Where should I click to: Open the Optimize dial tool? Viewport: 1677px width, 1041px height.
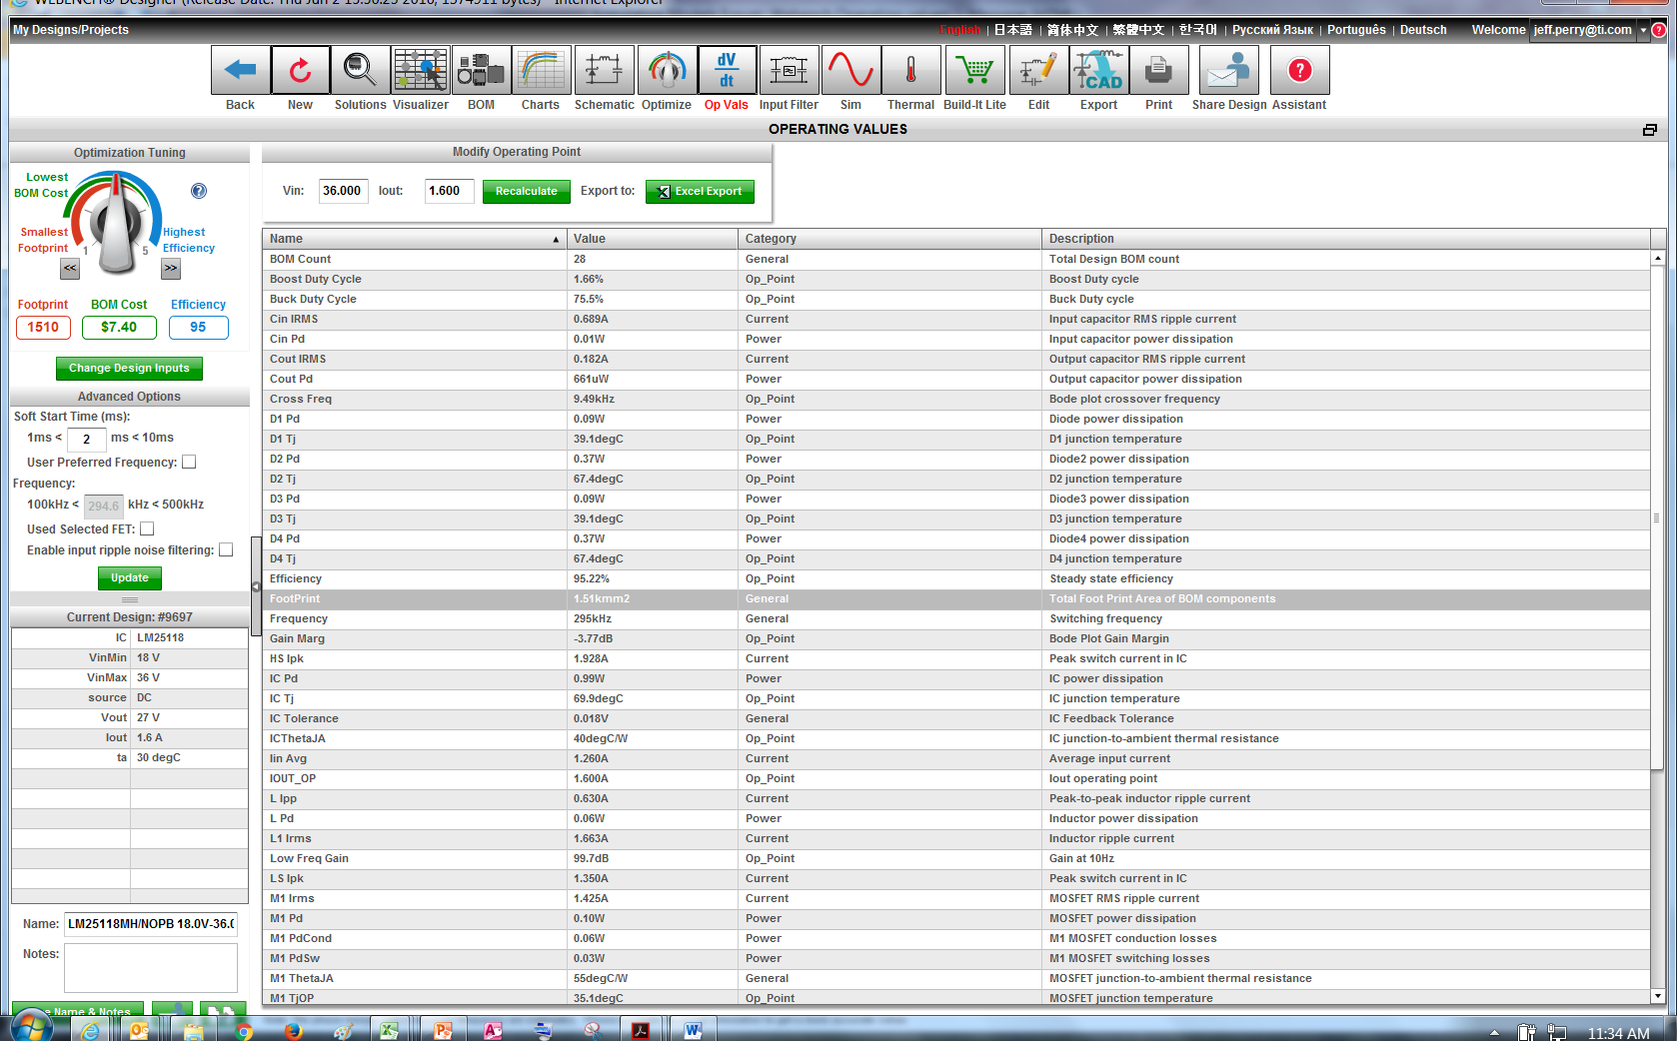(x=667, y=70)
